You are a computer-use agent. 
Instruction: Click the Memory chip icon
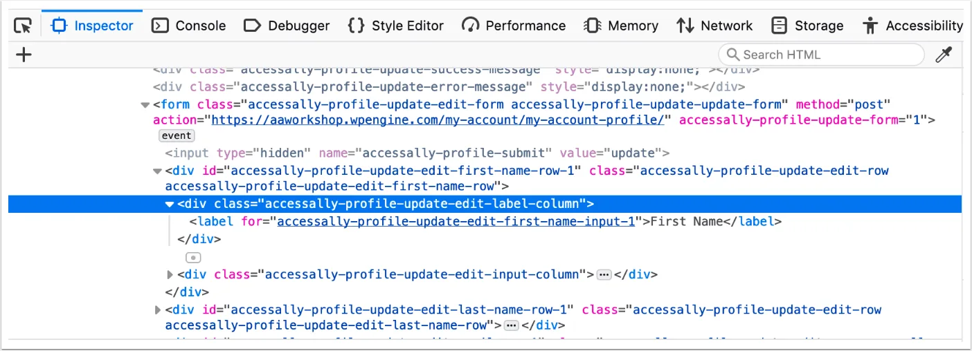(593, 26)
